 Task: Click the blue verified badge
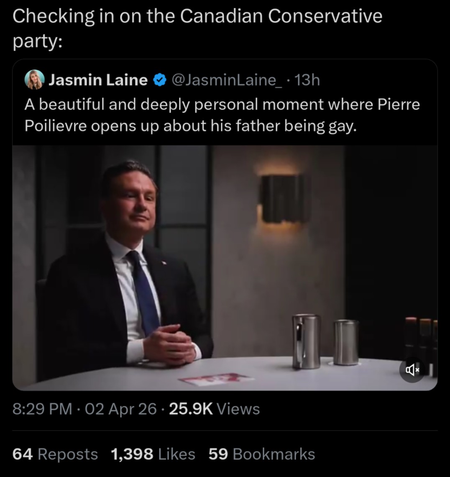160,80
